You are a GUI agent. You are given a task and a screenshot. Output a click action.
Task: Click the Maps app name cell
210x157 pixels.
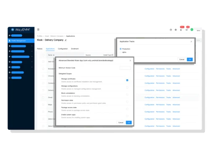(x=50, y=105)
